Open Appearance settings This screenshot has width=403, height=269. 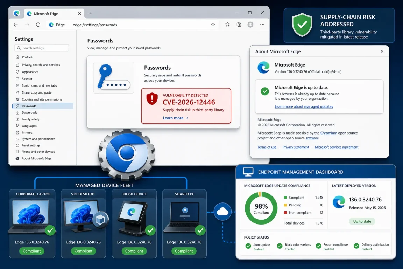point(27,72)
